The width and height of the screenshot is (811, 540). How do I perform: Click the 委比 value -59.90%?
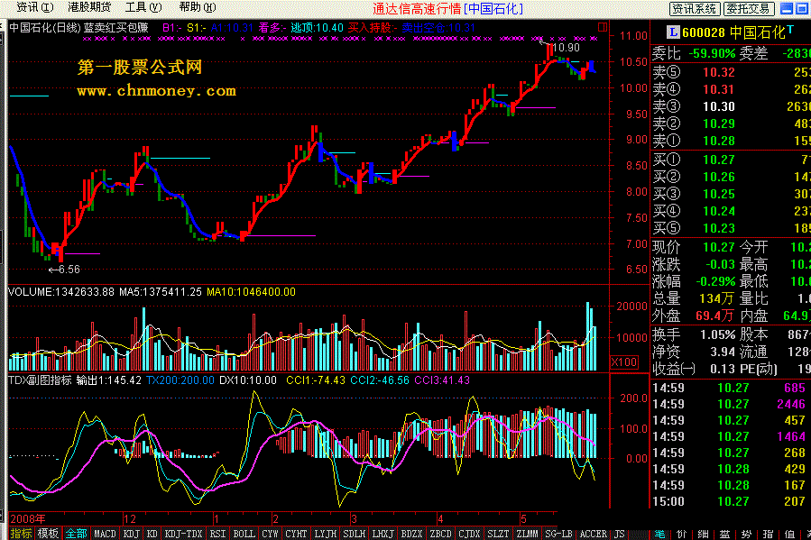712,53
